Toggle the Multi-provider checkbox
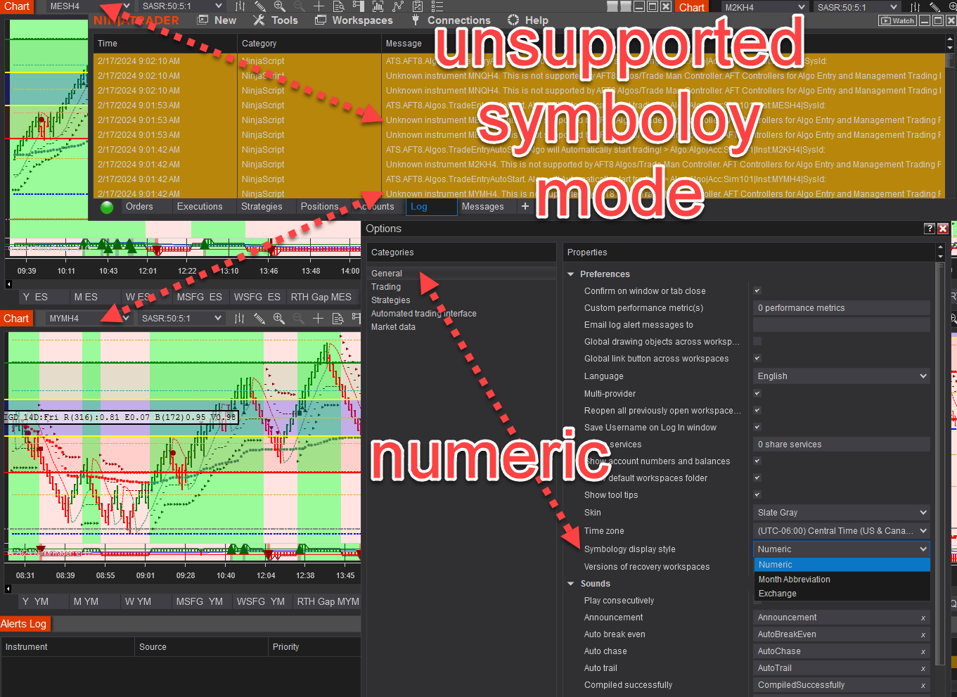Image resolution: width=957 pixels, height=697 pixels. click(x=757, y=393)
